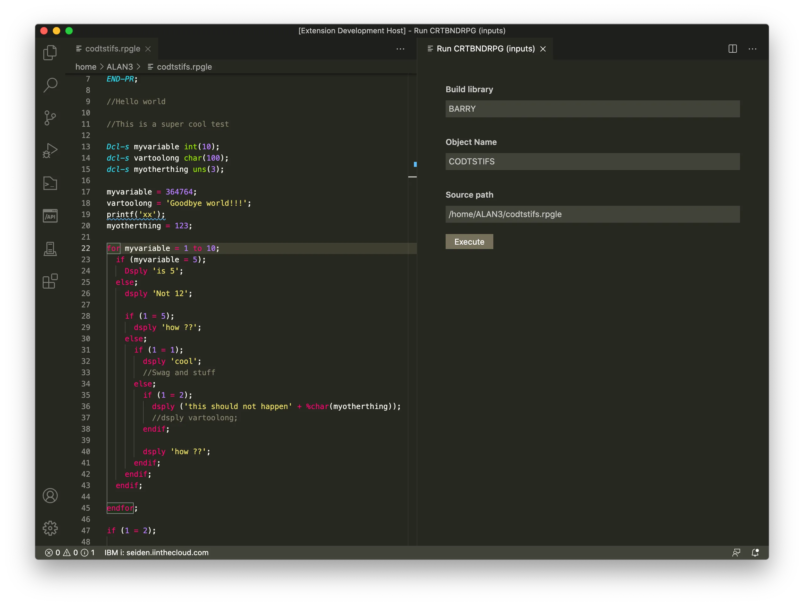The width and height of the screenshot is (804, 606).
Task: Open the Accounts menu
Action: point(50,496)
